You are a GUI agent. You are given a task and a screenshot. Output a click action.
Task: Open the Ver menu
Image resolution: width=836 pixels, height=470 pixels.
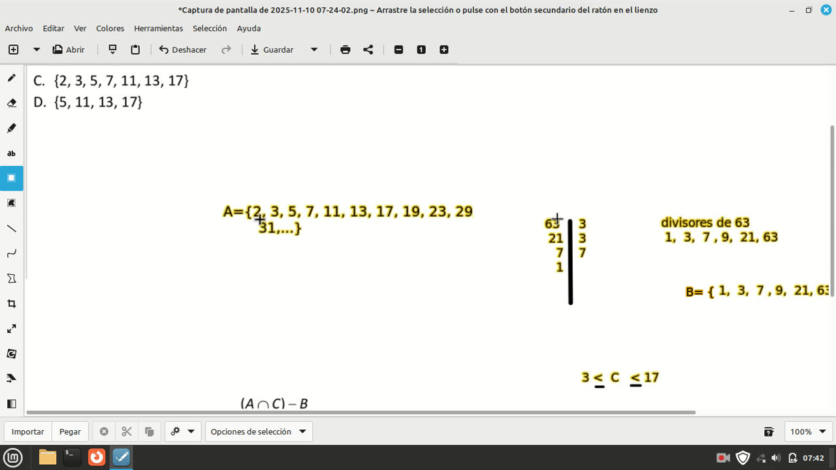[80, 28]
